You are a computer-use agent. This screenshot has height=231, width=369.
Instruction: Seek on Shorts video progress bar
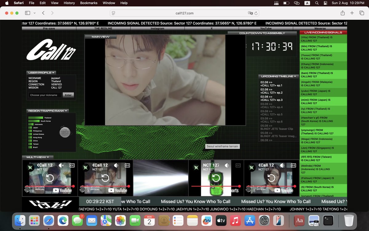216,186
